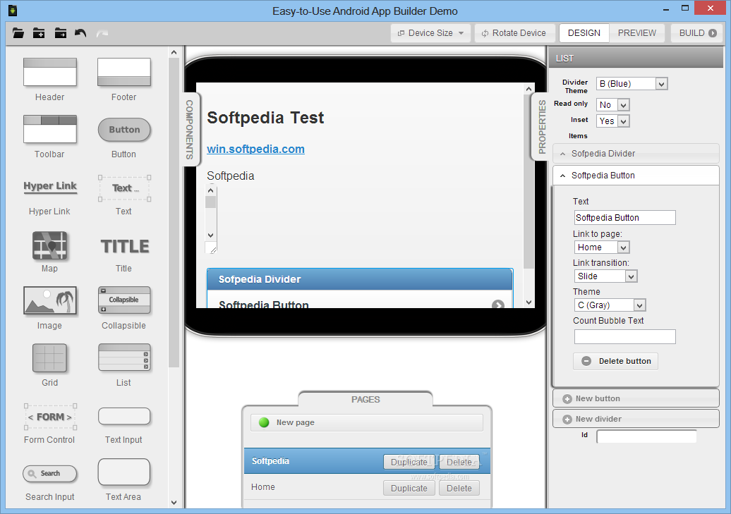Create a New page
The height and width of the screenshot is (514, 731).
pyautogui.click(x=366, y=422)
